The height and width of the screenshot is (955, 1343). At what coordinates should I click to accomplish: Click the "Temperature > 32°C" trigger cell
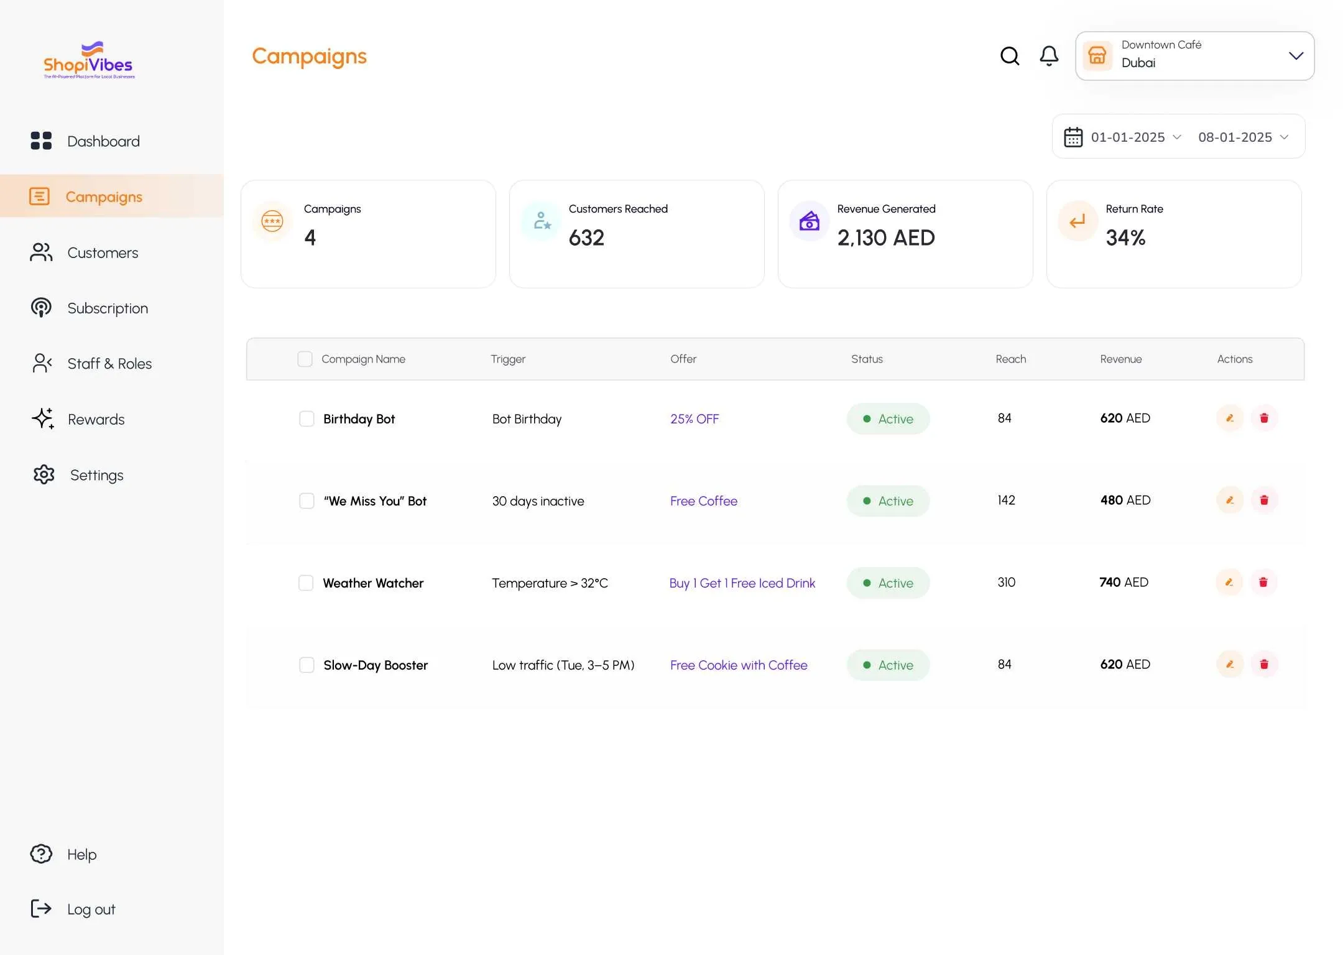550,583
